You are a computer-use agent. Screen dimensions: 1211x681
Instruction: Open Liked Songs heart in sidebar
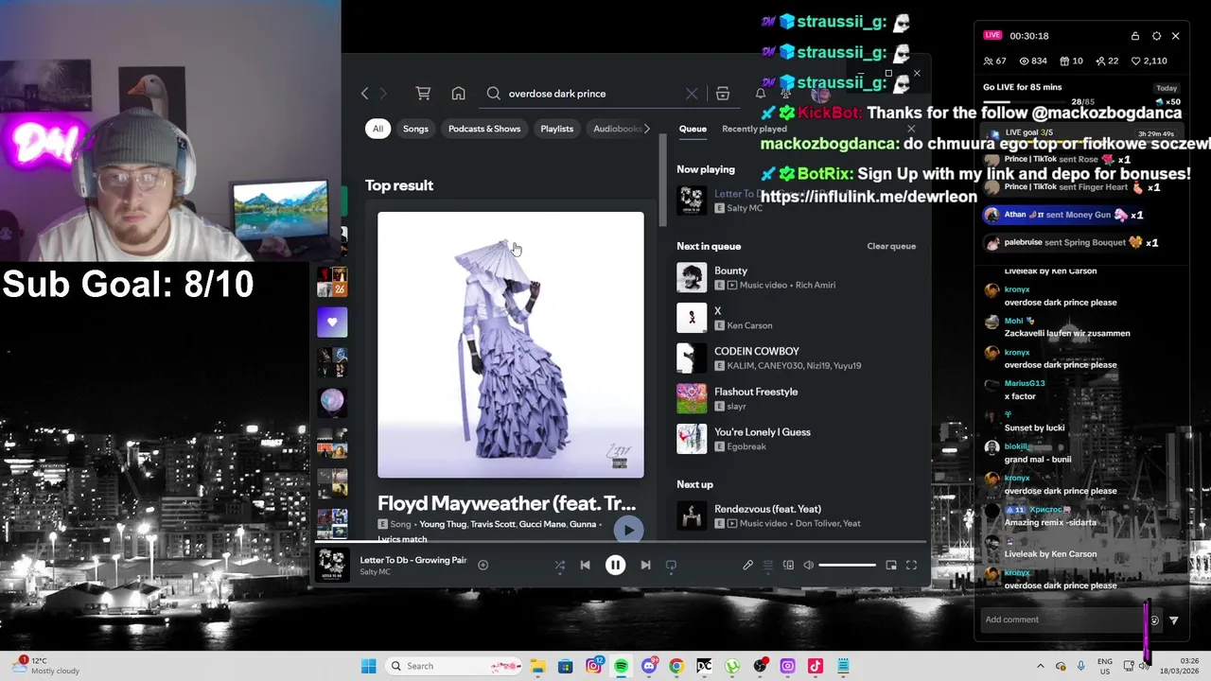pyautogui.click(x=332, y=322)
